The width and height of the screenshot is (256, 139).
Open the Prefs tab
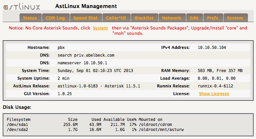point(213,18)
